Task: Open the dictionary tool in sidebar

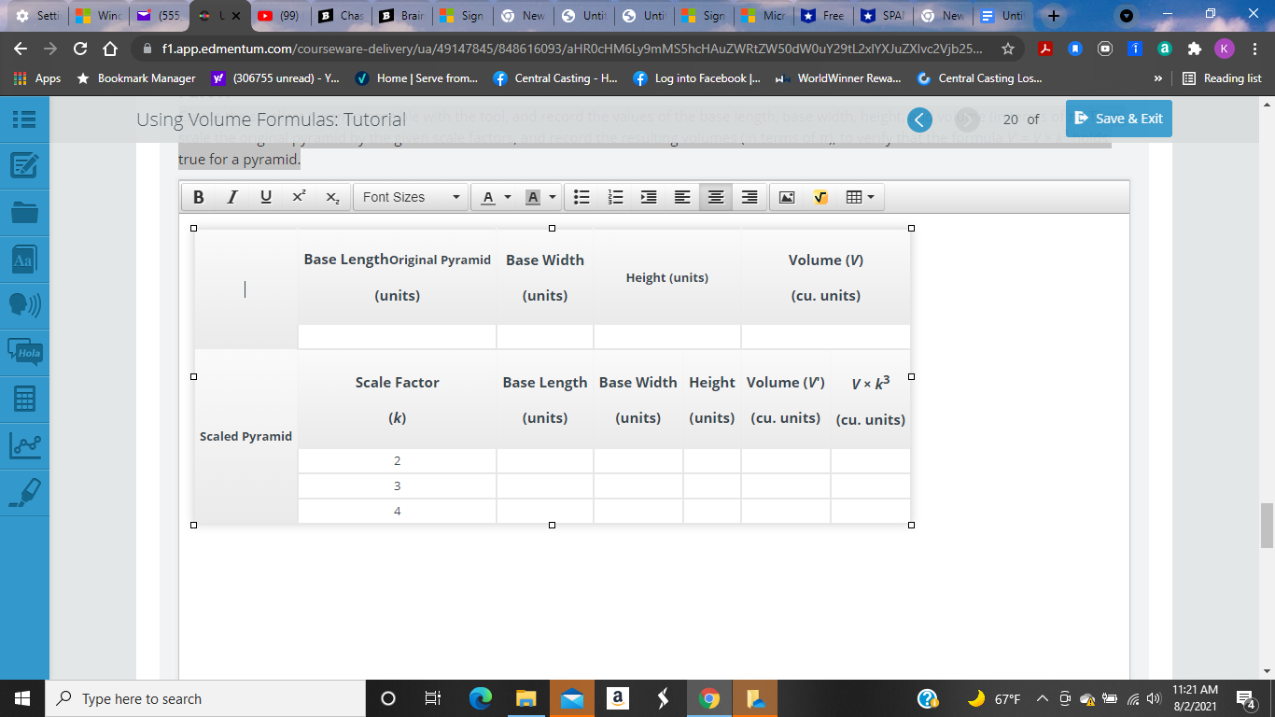Action: [x=24, y=260]
